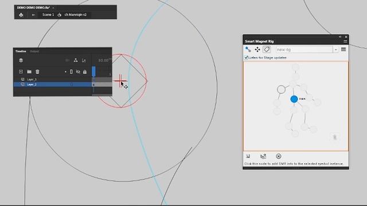Toggle the timeline layers view icon
This screenshot has height=206, width=367.
pos(21,61)
